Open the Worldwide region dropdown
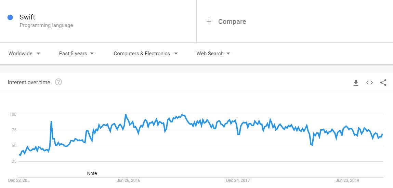The image size is (393, 188). point(24,54)
